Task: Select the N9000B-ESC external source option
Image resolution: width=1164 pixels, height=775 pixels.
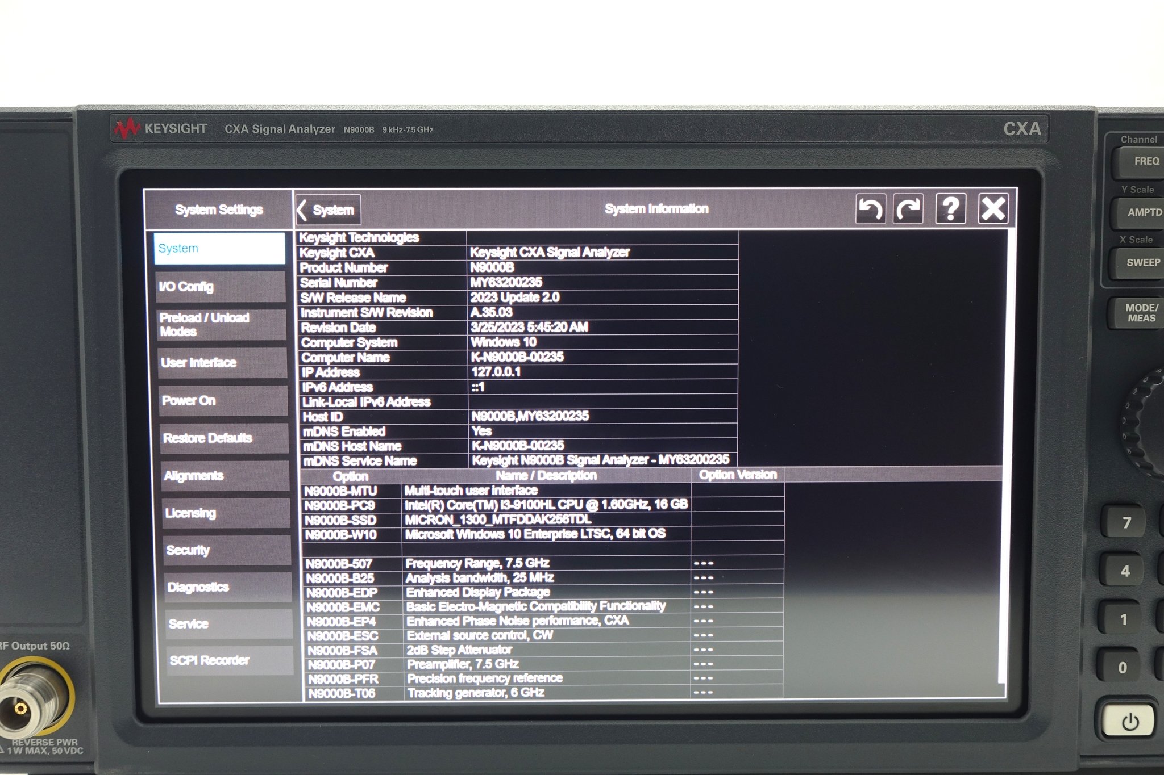Action: click(x=544, y=635)
